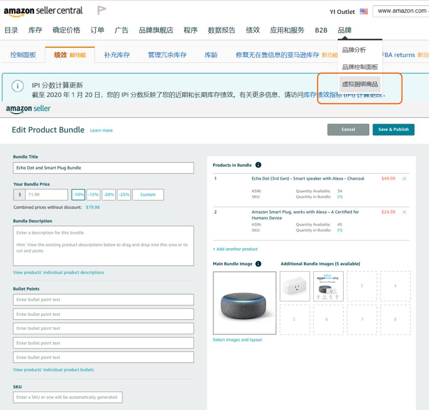This screenshot has width=429, height=410.
Task: Click the info icon in IPI notice
Action: pyautogui.click(x=17, y=86)
